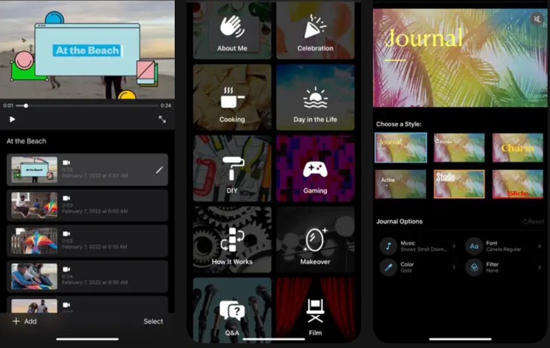Expand Filter None option chevron

[539, 267]
